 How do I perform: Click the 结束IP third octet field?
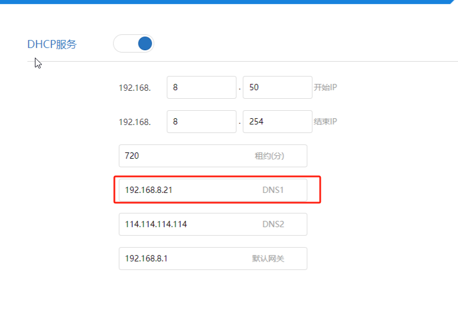(201, 122)
